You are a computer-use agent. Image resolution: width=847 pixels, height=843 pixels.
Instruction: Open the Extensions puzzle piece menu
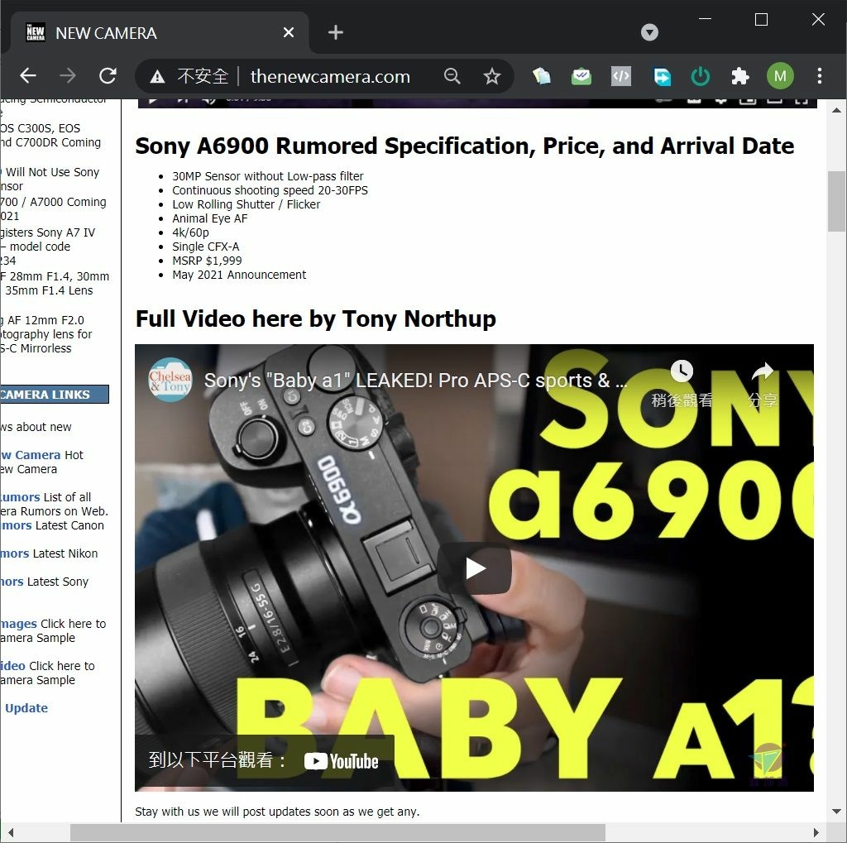[740, 76]
